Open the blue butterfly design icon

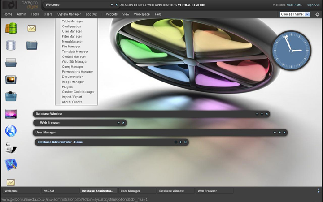tap(11, 165)
